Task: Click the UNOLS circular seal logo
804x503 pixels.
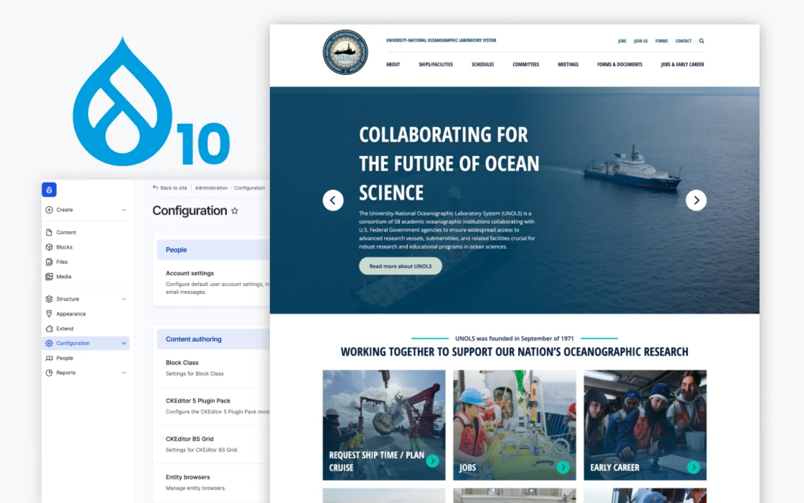Action: (x=345, y=52)
